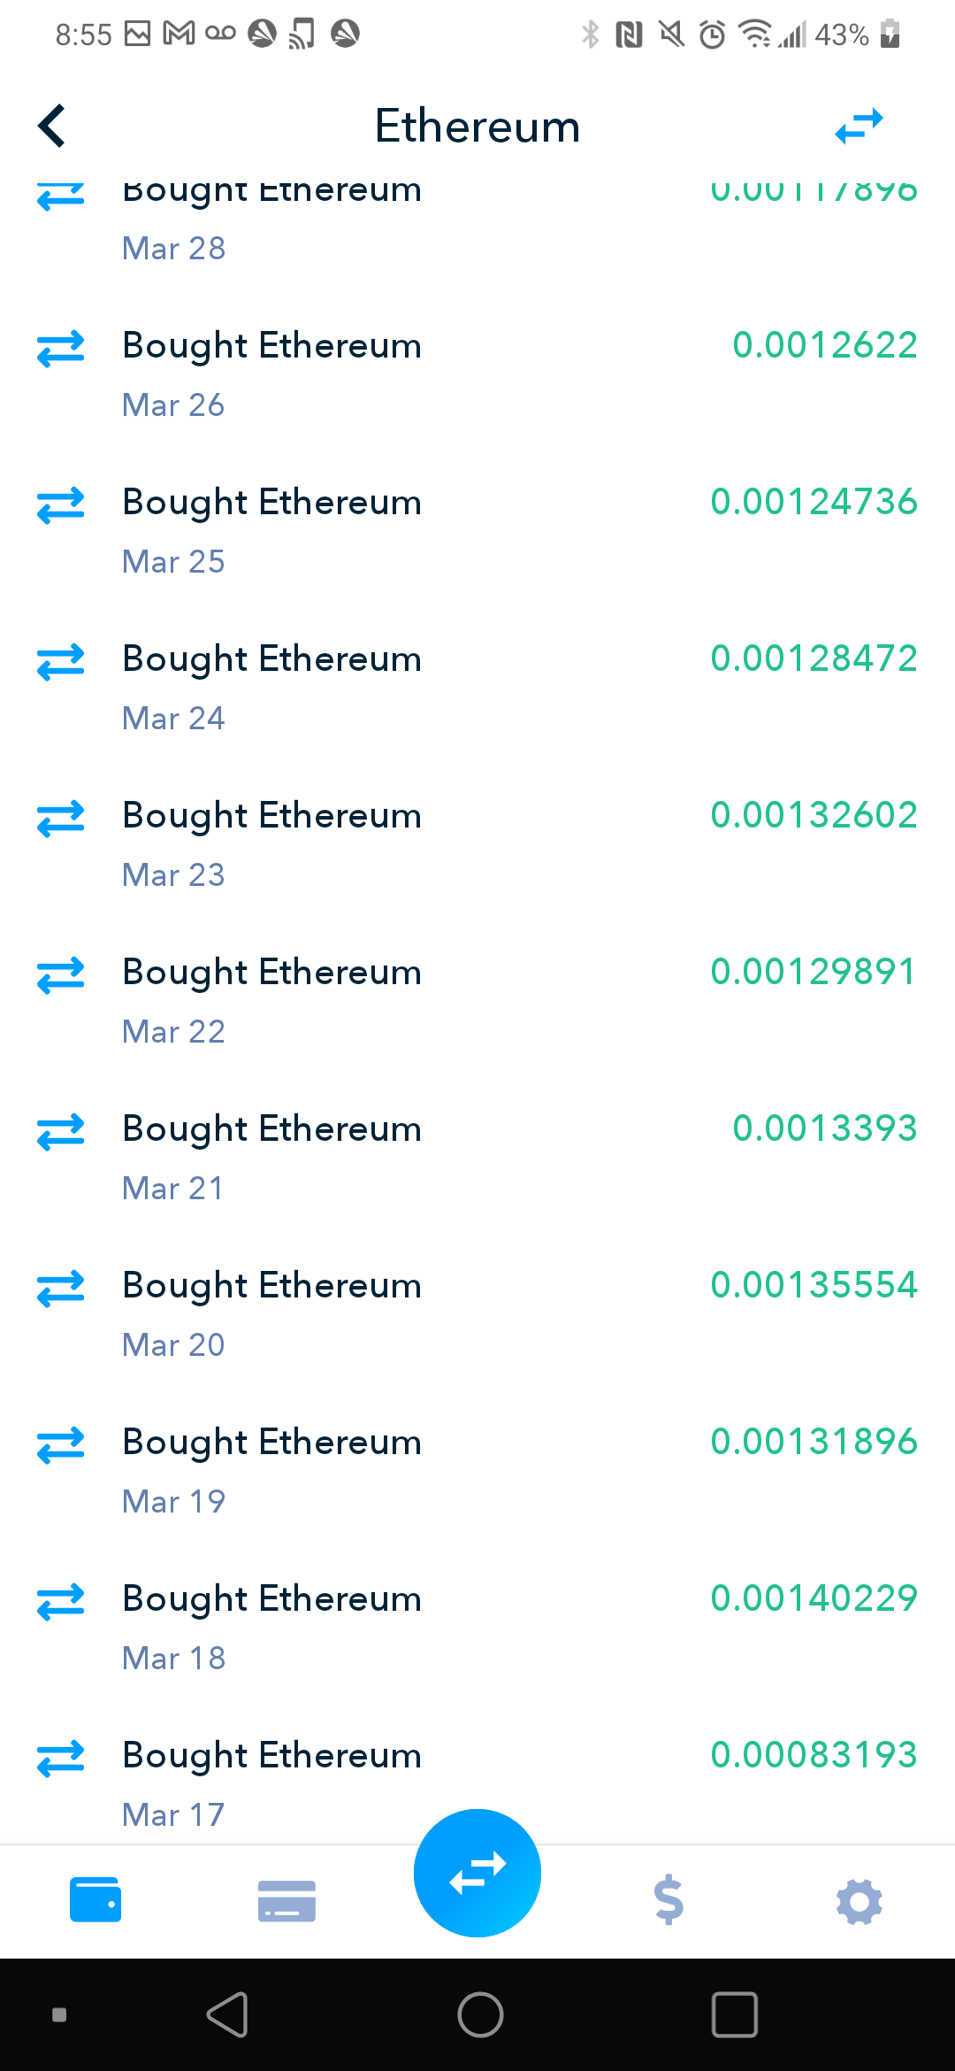The image size is (955, 2071).
Task: Select the 0.0013393 amount on Mar 21
Action: point(825,1128)
